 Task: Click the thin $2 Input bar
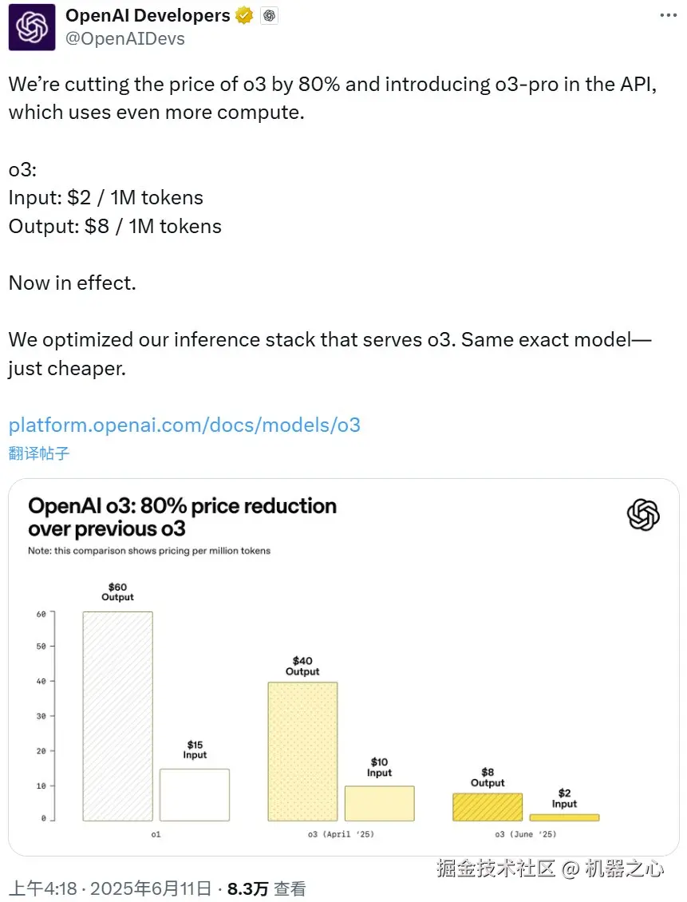click(564, 817)
